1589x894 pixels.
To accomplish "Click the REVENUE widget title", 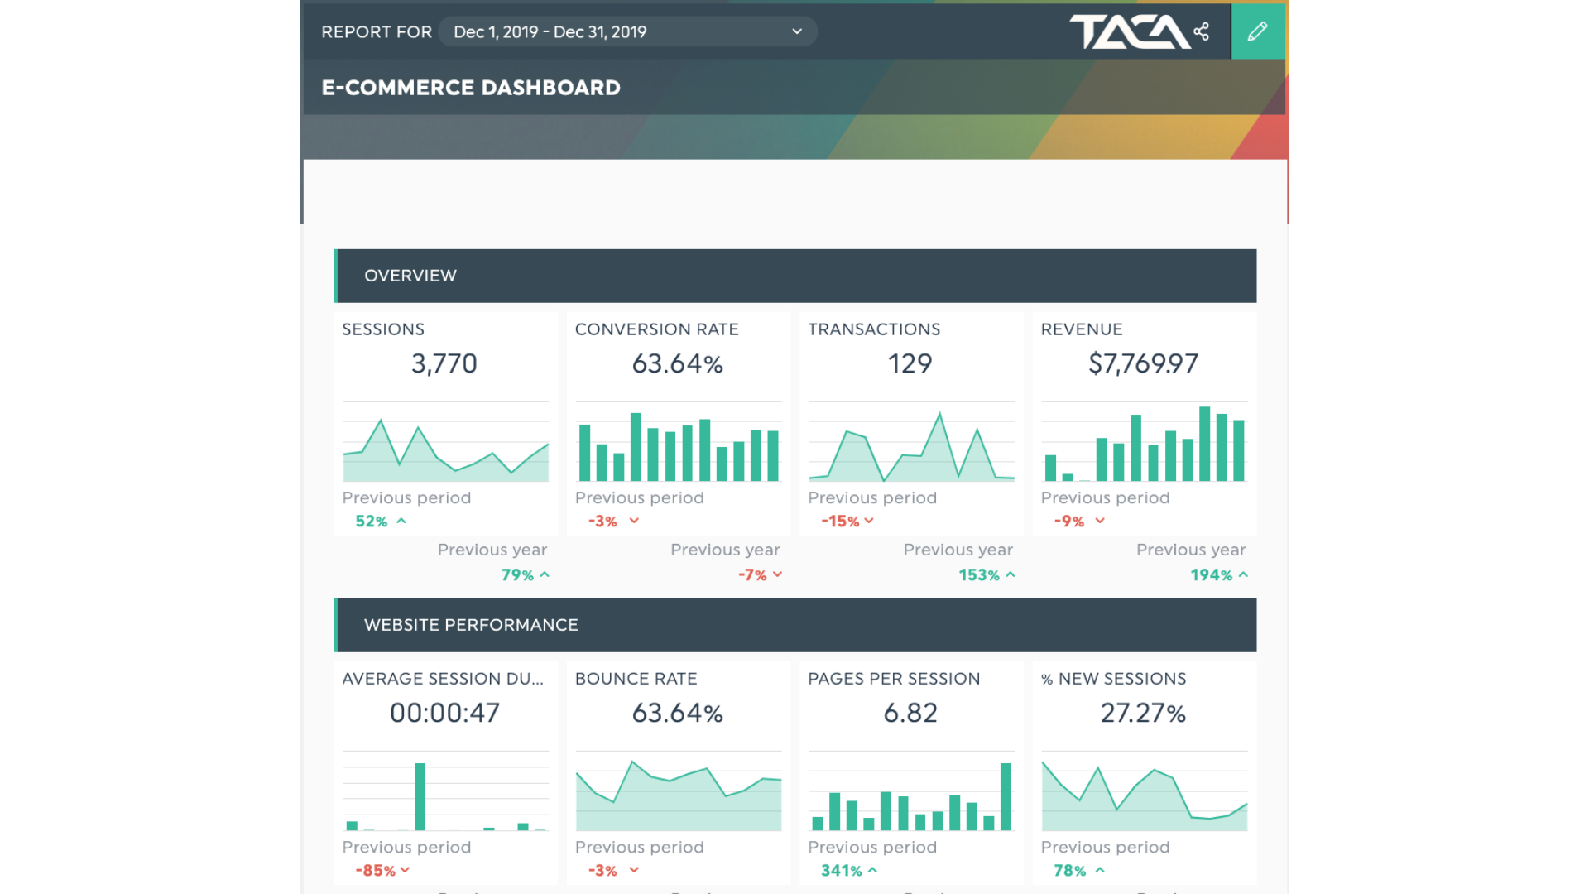I will [x=1082, y=329].
